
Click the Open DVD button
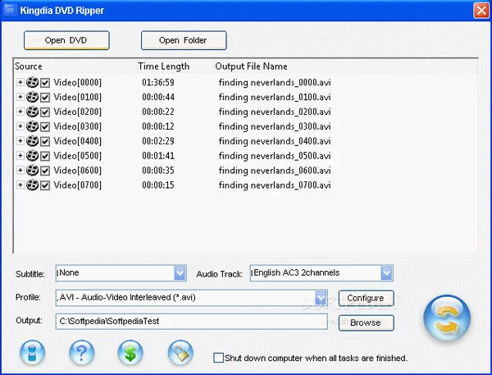[x=66, y=40]
